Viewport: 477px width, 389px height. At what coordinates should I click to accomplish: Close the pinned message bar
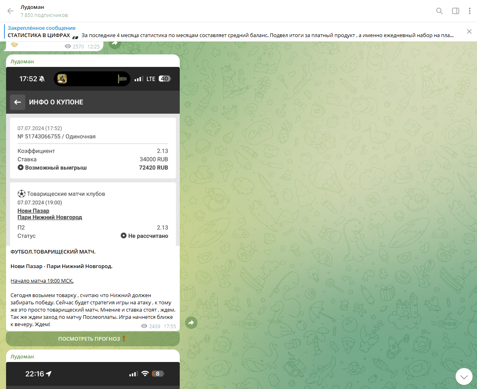click(469, 31)
